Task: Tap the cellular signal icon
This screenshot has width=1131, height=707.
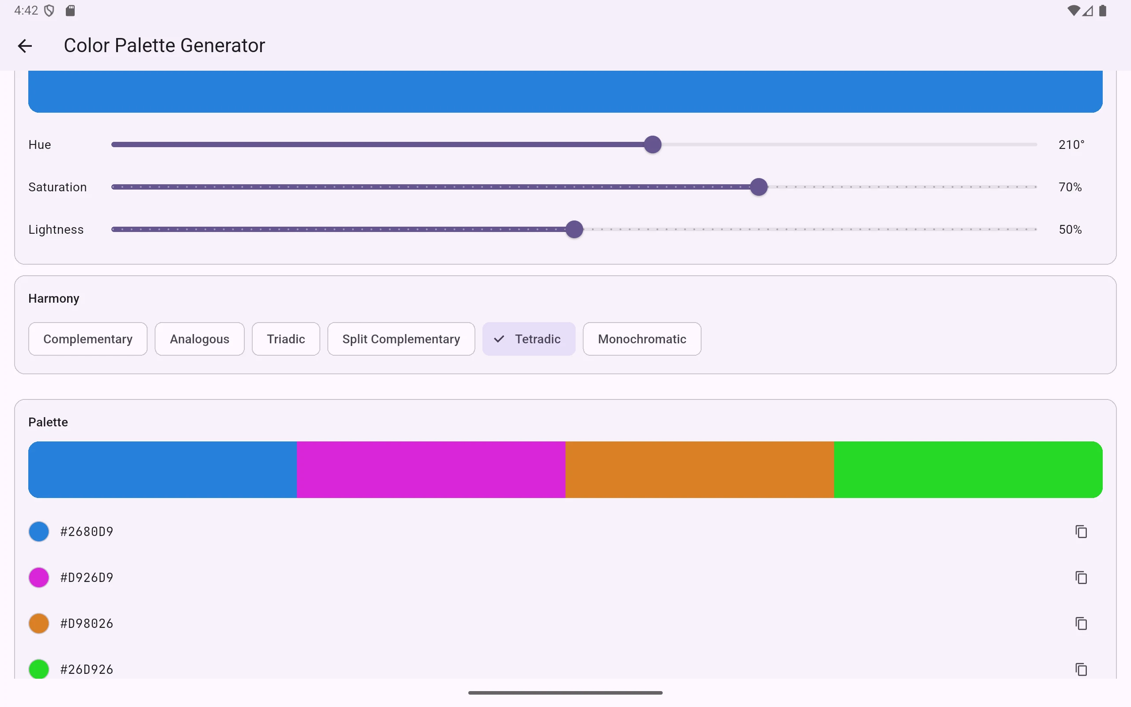Action: [1088, 10]
